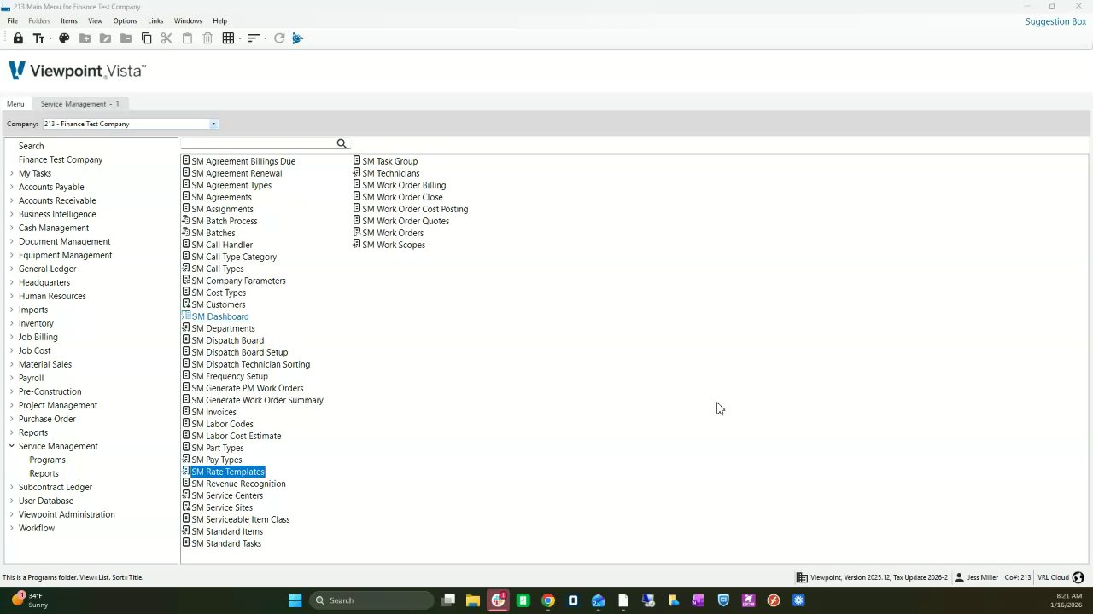Click the icon beside SM Batch Process
The height and width of the screenshot is (614, 1093).
[x=186, y=221]
